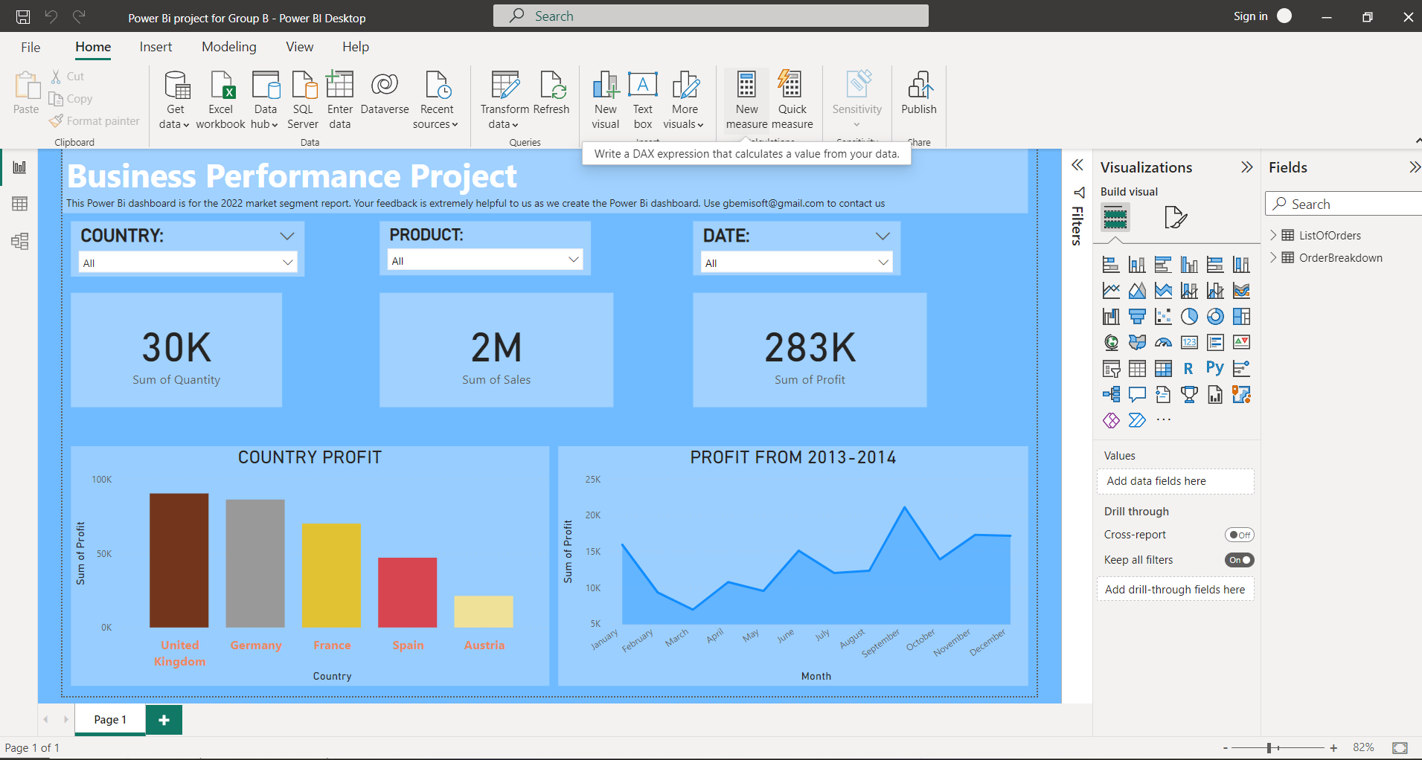Viewport: 1422px width, 760px height.
Task: Disable the Keep all filters toggle
Action: (1238, 559)
